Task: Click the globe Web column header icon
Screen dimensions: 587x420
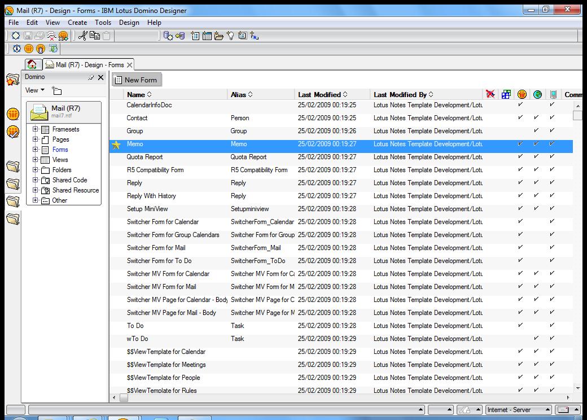Action: pyautogui.click(x=537, y=94)
